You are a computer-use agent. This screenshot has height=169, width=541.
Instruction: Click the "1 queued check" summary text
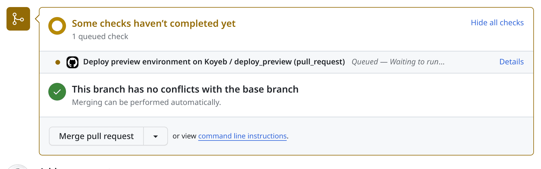pos(100,36)
